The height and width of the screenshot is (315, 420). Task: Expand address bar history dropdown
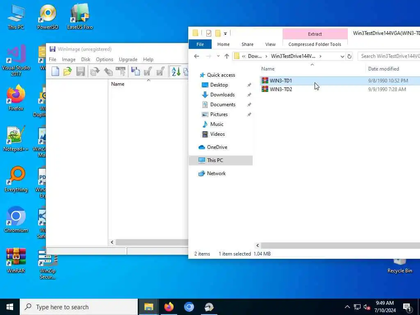[x=342, y=56]
